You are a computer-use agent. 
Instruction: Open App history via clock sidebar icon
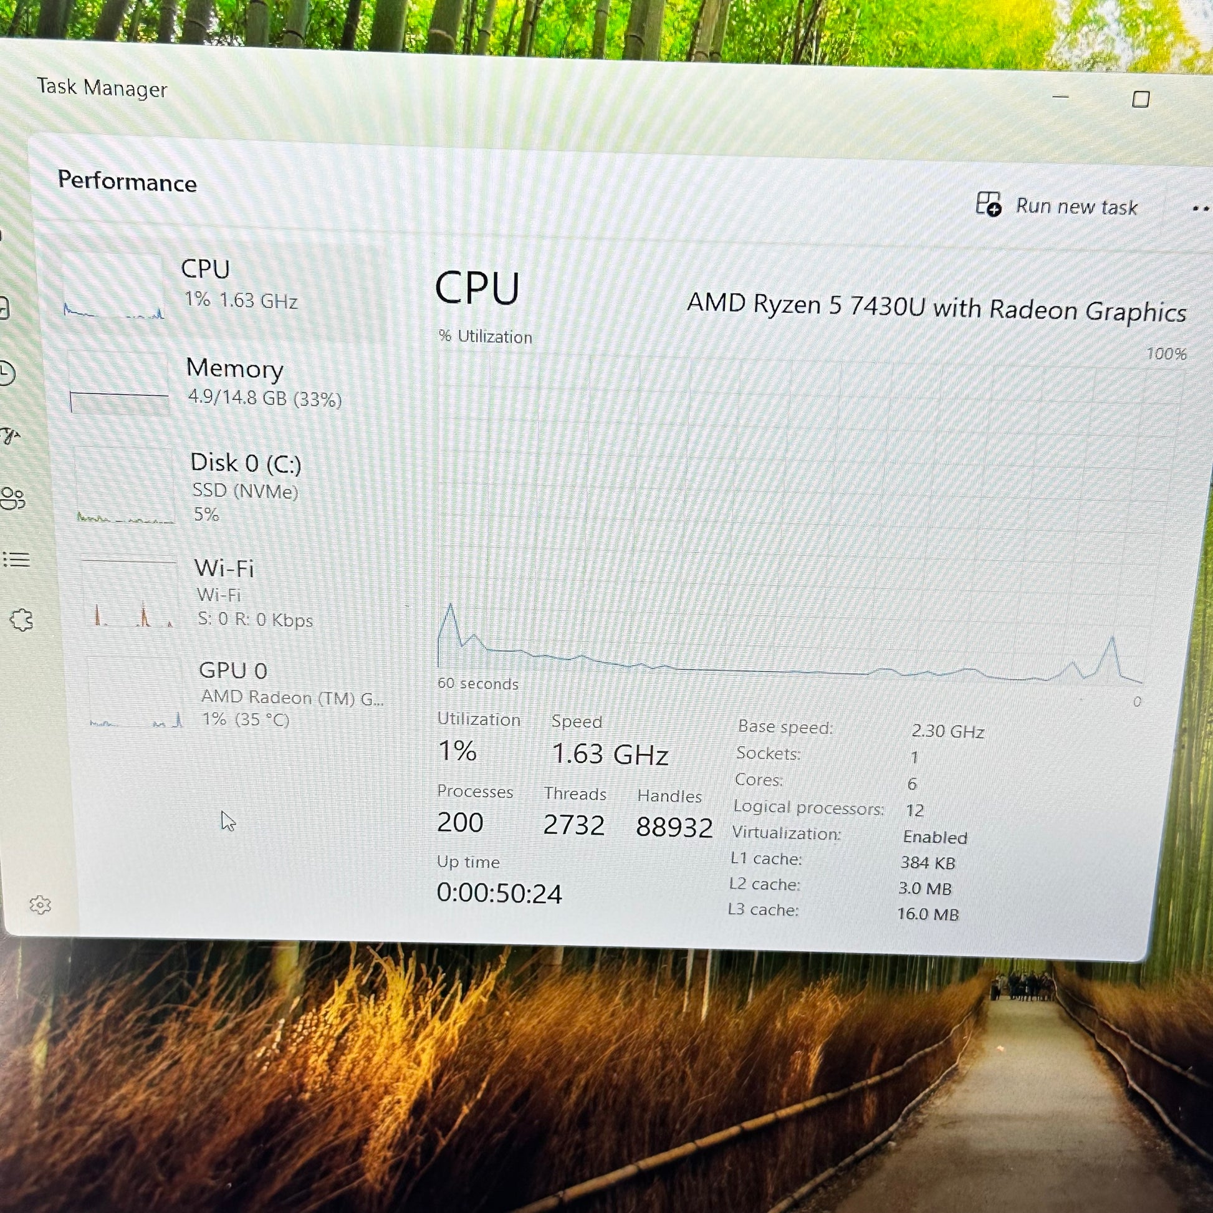(x=5, y=372)
